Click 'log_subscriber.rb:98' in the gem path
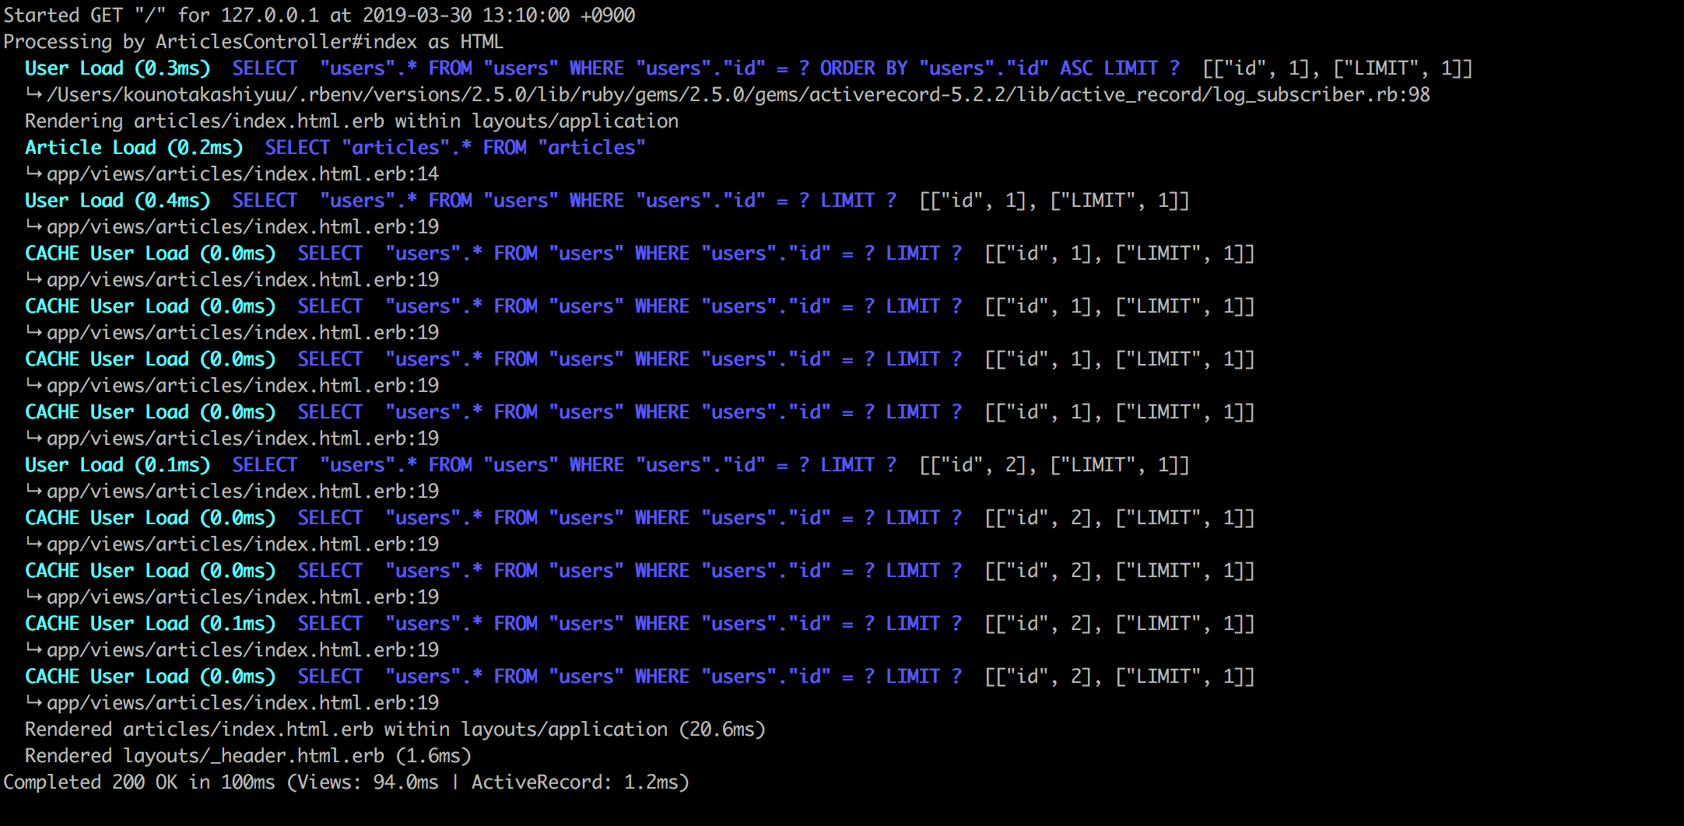The image size is (1684, 826). pos(1321,95)
